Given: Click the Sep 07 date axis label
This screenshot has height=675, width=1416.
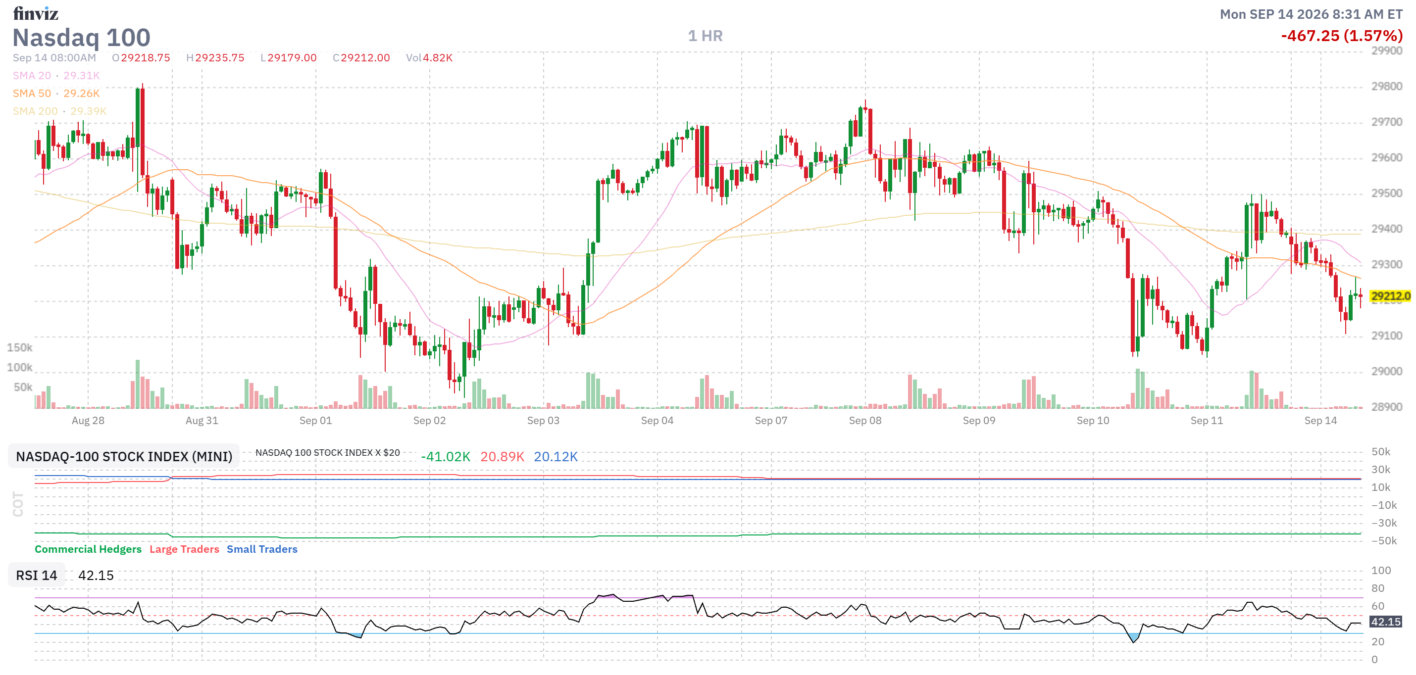Looking at the screenshot, I should 771,420.
